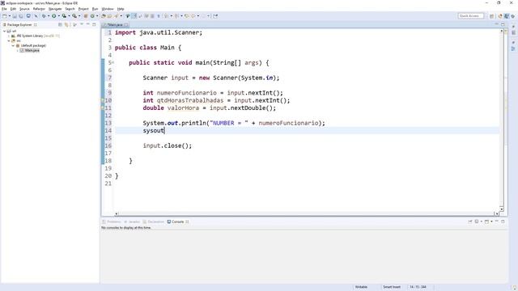This screenshot has width=518, height=291.
Task: Click the External Tools run icon
Action: coord(74,16)
